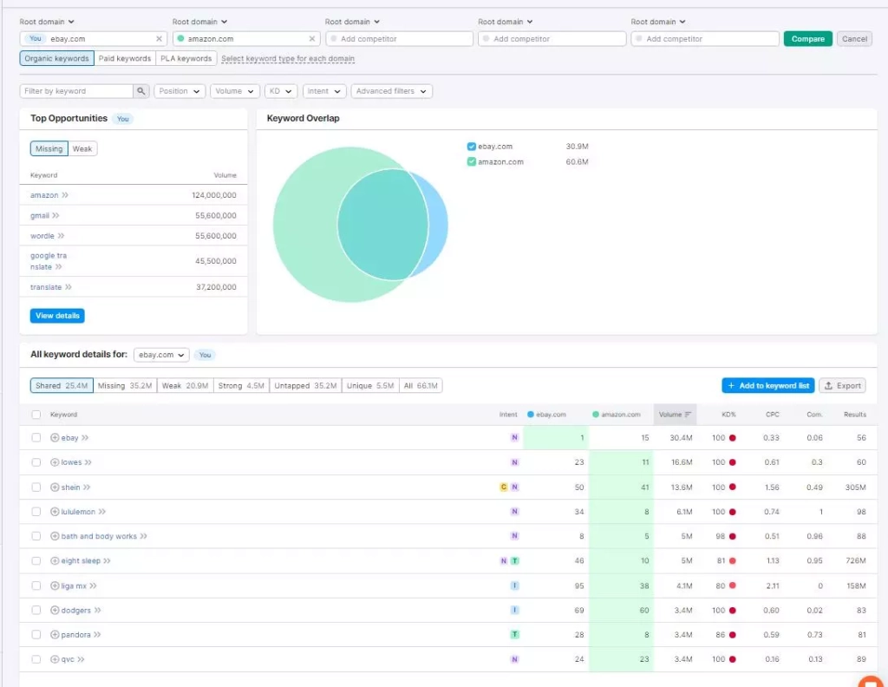Image resolution: width=888 pixels, height=687 pixels.
Task: Check the shein keyword row checkbox
Action: pos(36,487)
